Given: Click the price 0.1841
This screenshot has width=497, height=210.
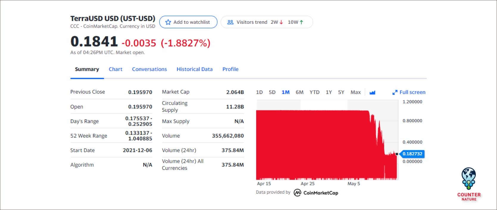Looking at the screenshot, I should [94, 41].
